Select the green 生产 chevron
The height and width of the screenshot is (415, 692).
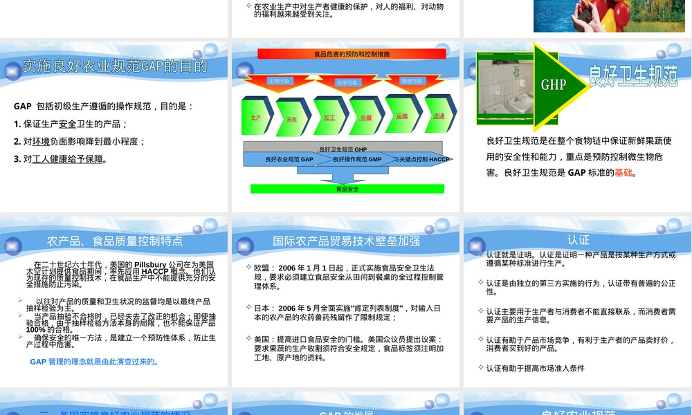[257, 116]
